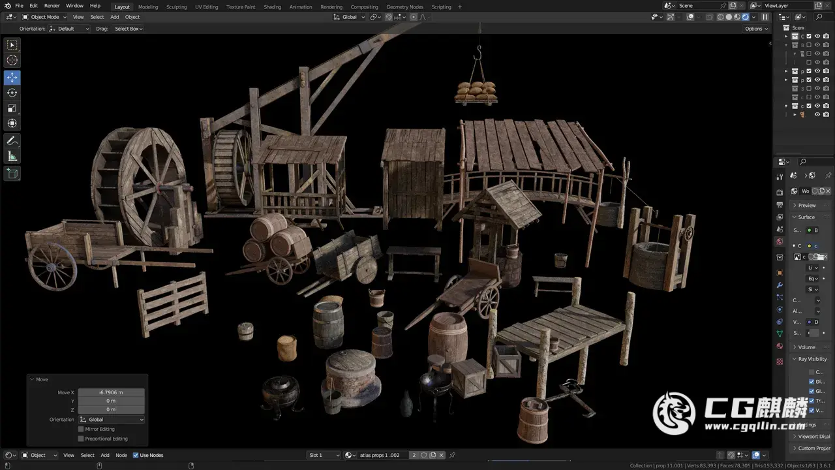
Task: Click the Move X value field
Action: click(x=111, y=392)
